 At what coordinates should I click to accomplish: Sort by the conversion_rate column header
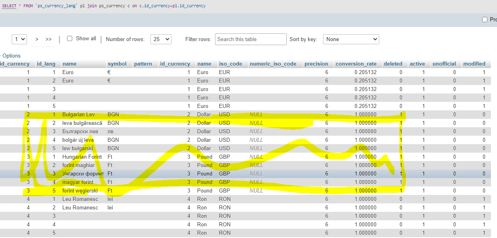tap(356, 64)
